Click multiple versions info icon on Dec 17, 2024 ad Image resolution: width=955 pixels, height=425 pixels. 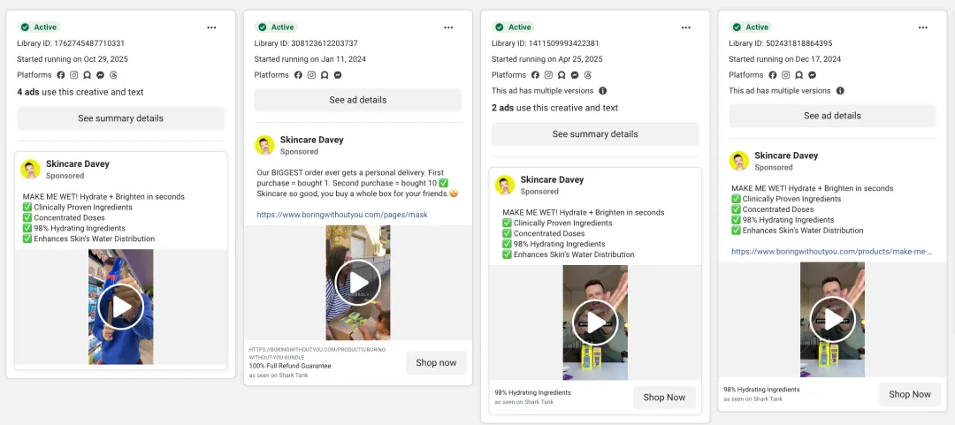point(840,91)
